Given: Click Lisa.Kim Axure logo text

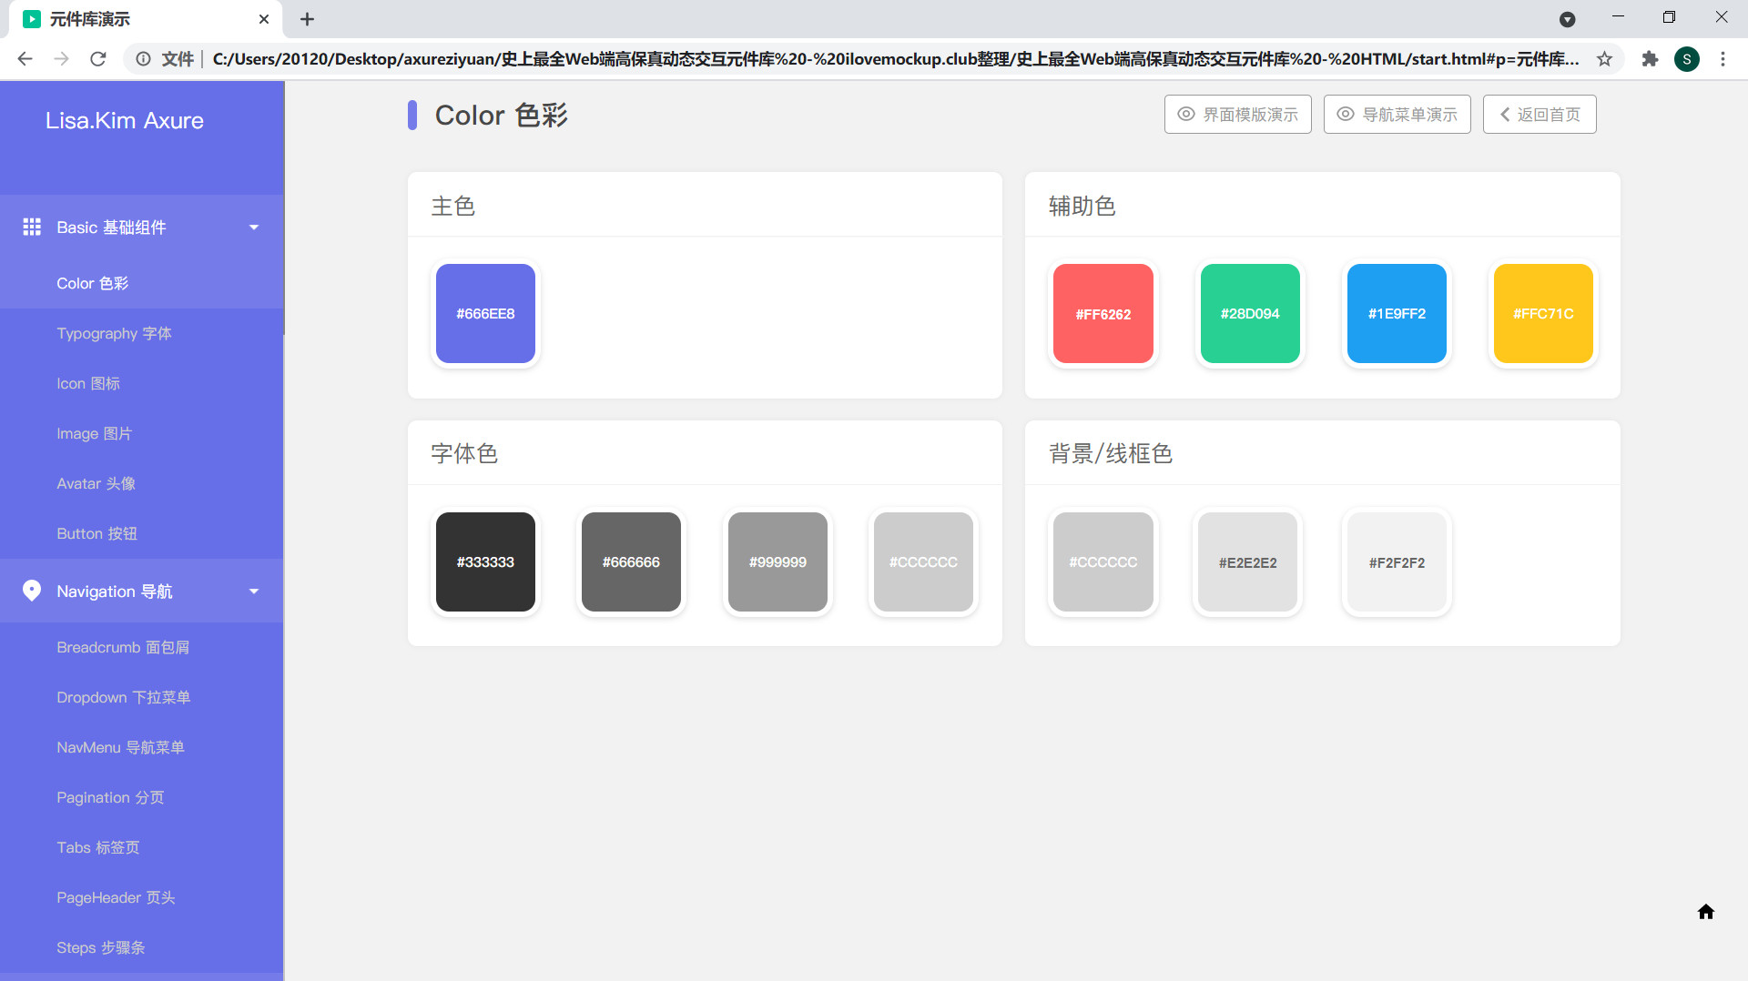Looking at the screenshot, I should [x=125, y=120].
